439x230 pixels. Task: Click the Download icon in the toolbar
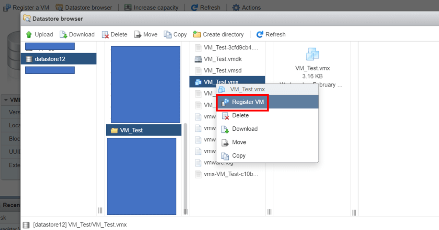coord(63,34)
